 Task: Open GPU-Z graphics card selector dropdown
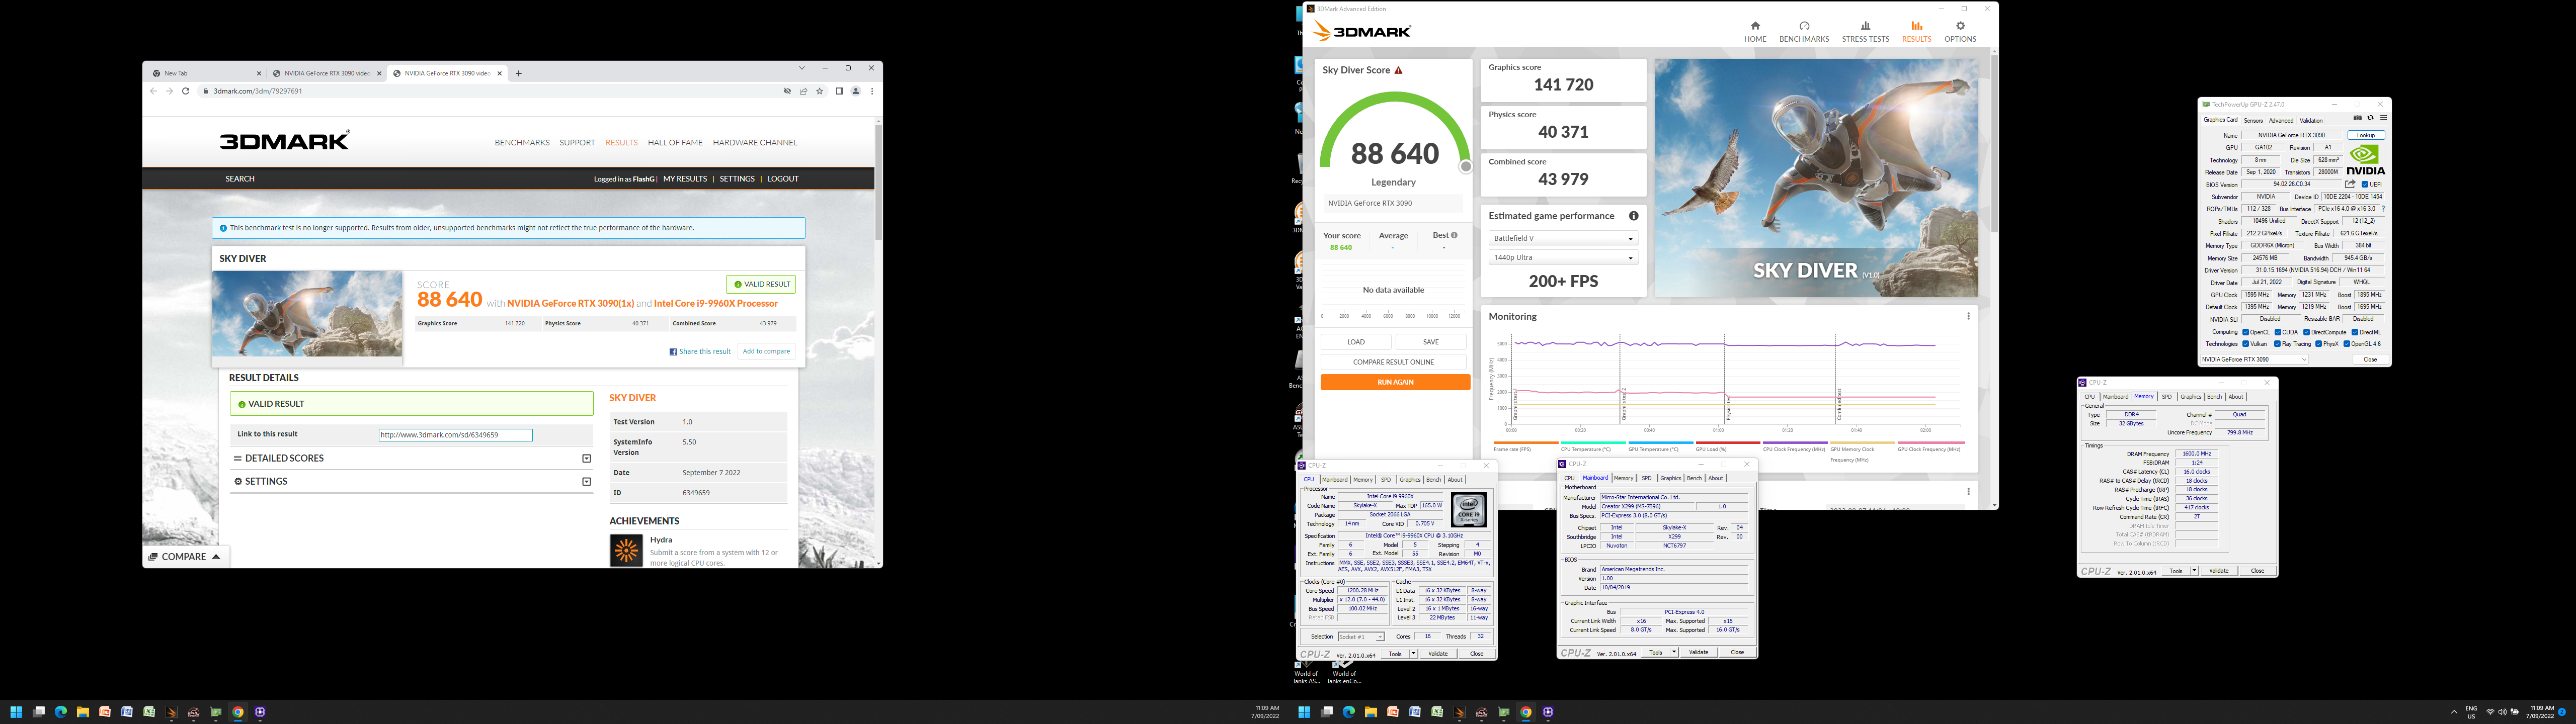pos(2255,359)
